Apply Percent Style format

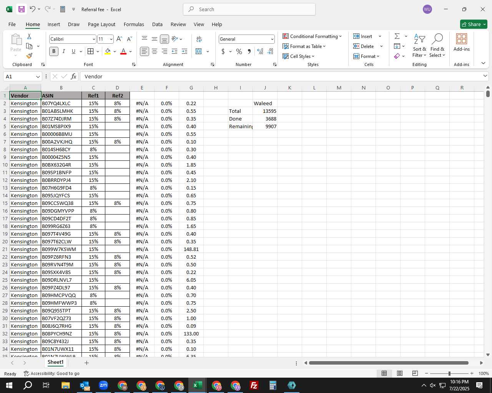coord(239,51)
